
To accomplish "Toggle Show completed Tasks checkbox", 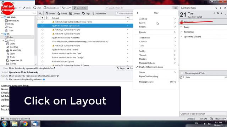I will [x=182, y=73].
